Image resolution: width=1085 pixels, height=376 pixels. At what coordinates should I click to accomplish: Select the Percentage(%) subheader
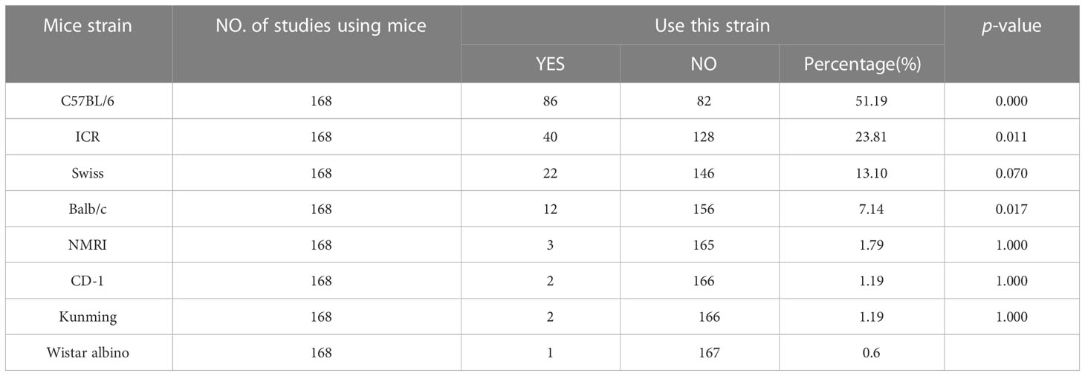pos(863,64)
